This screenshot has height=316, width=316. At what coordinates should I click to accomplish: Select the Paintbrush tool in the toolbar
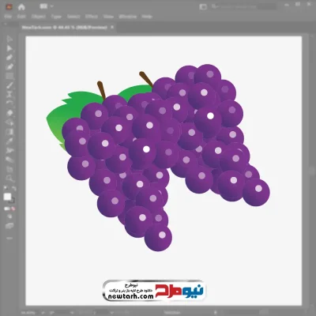[9, 85]
